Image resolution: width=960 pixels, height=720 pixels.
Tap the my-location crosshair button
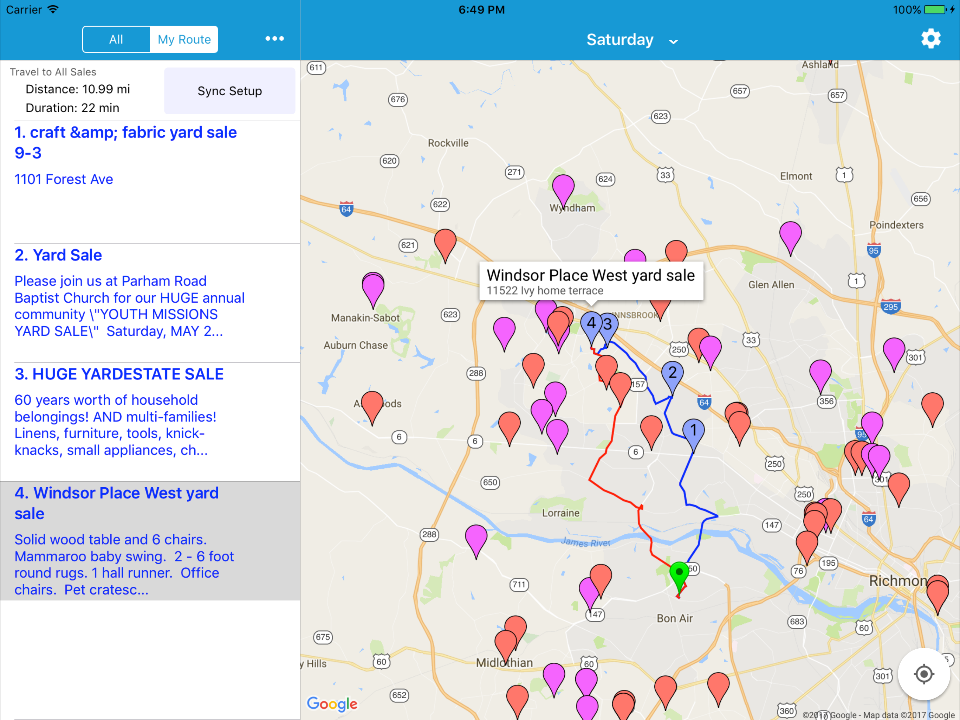coord(923,674)
